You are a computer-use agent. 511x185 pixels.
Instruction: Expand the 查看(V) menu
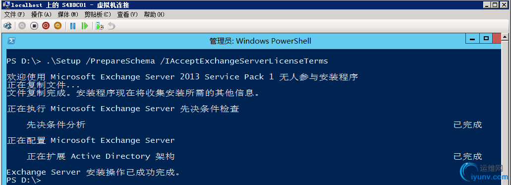click(x=127, y=14)
